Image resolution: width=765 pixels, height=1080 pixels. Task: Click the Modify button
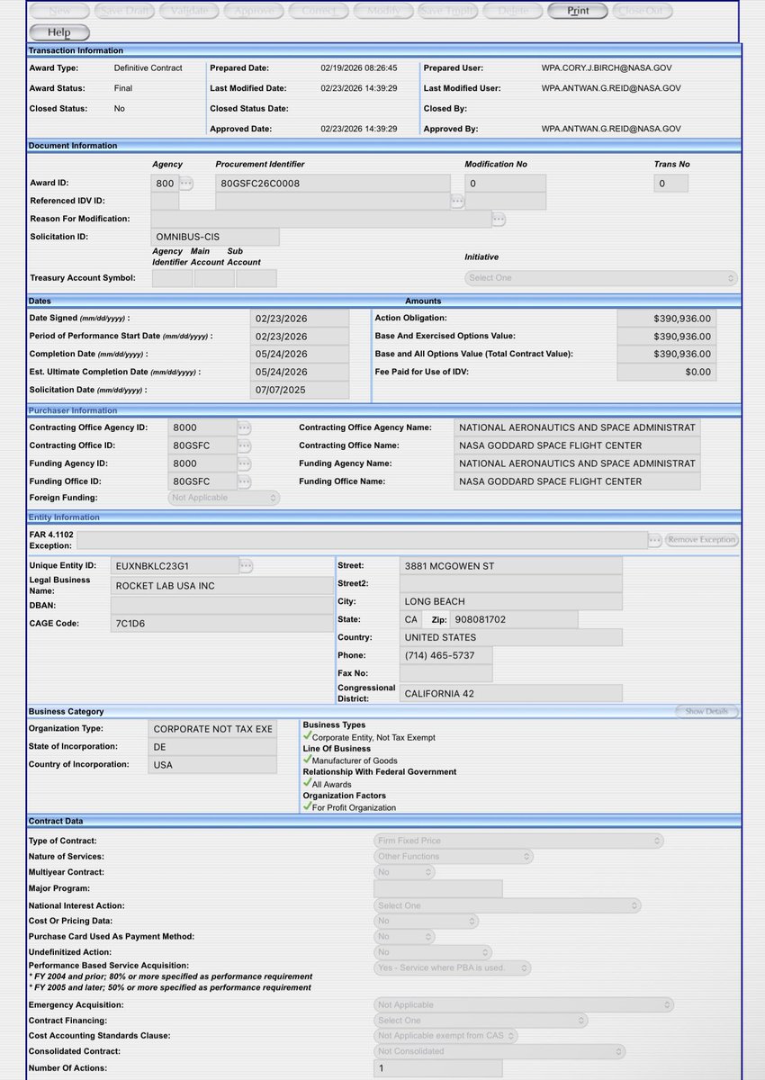coord(383,11)
